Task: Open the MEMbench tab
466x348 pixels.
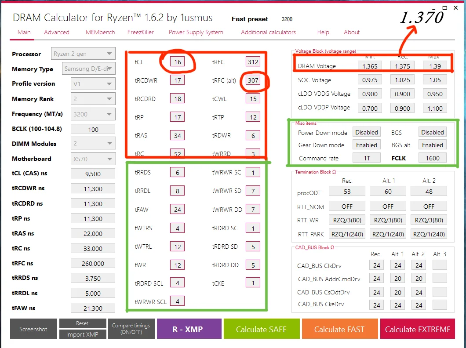Action: point(100,32)
